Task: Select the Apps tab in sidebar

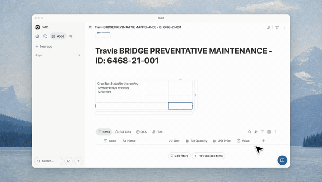Action: coord(58,36)
